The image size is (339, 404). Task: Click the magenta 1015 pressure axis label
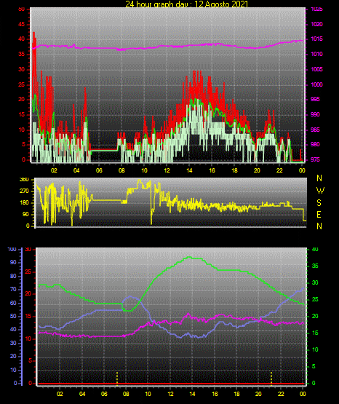point(316,39)
